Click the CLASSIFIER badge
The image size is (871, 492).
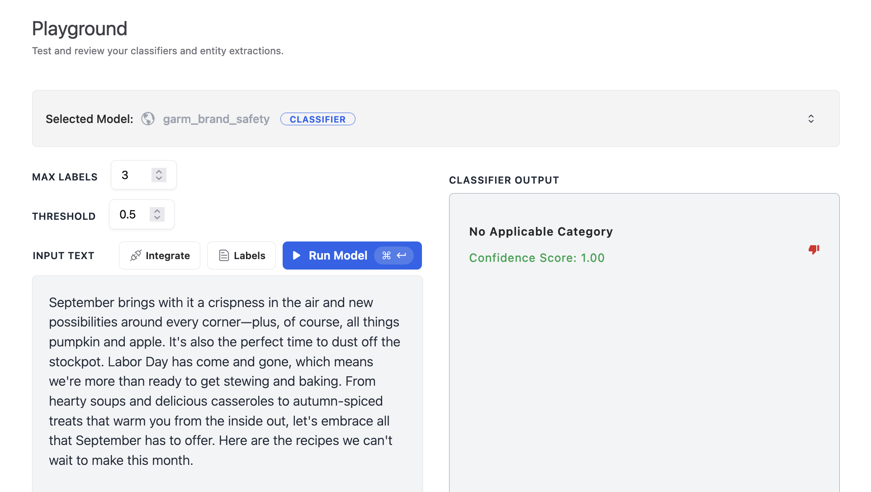tap(317, 119)
